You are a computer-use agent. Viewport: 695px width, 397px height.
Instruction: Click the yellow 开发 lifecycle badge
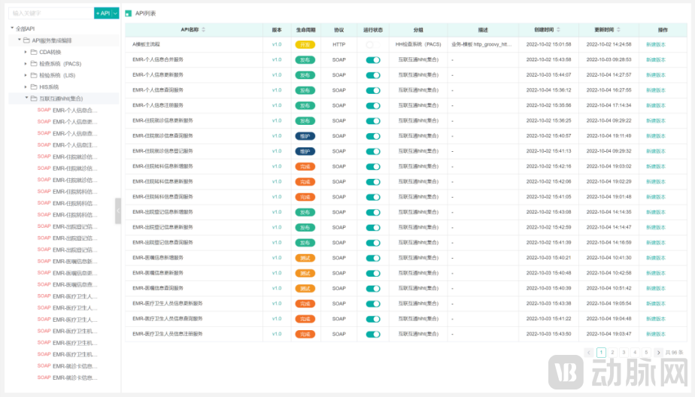(305, 44)
